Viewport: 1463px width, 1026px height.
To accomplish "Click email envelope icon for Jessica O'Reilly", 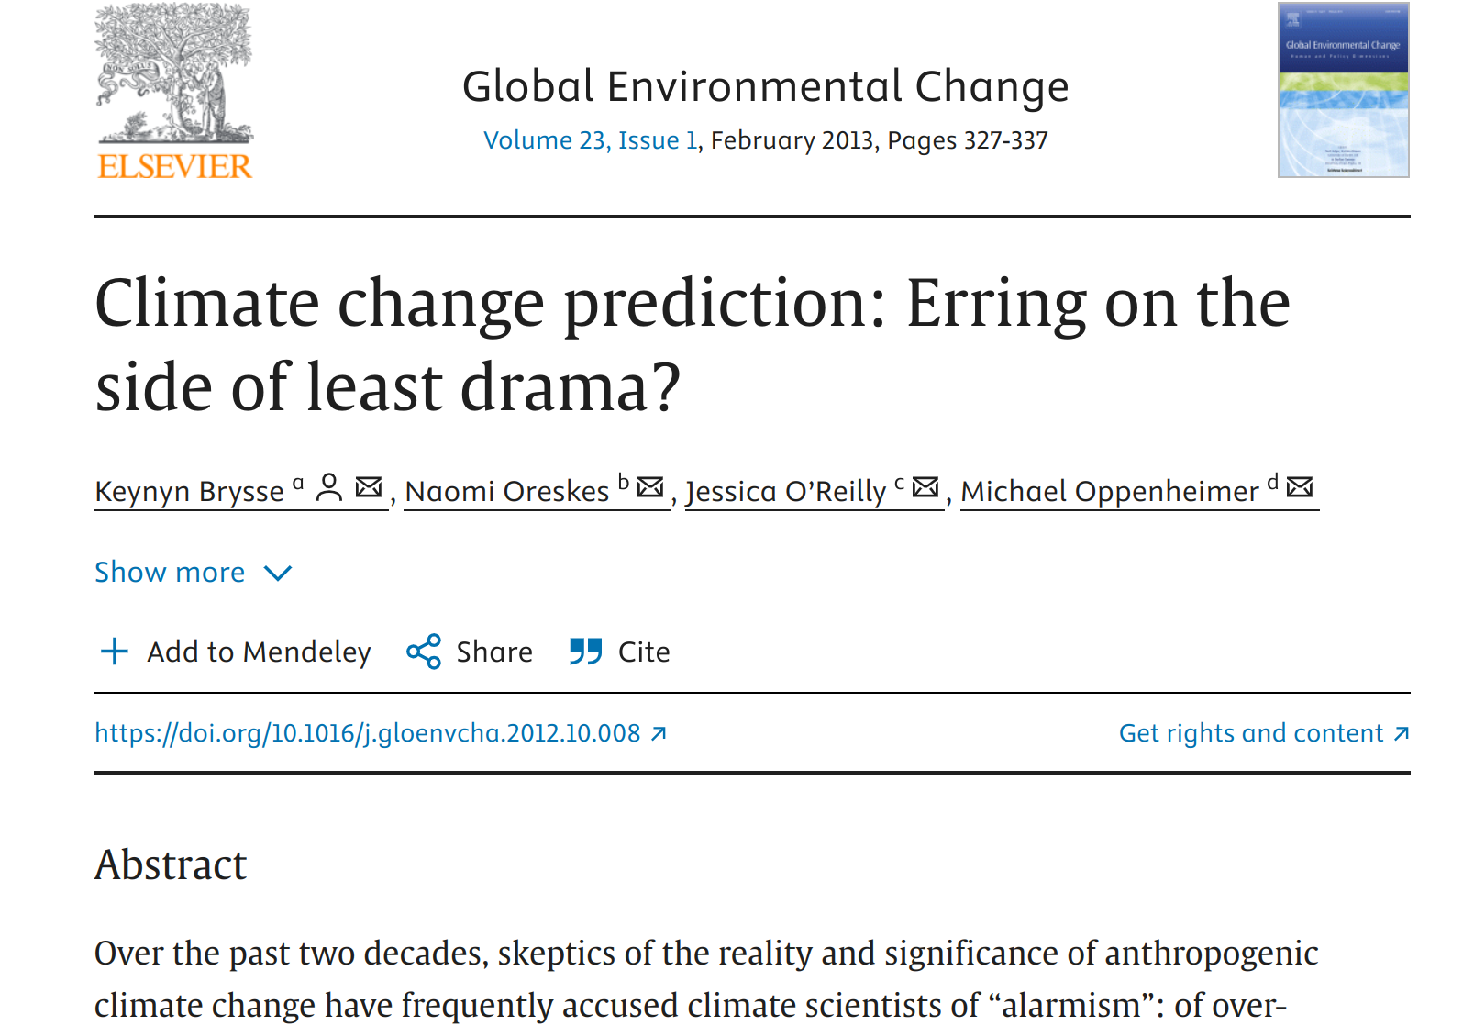I will click(926, 487).
